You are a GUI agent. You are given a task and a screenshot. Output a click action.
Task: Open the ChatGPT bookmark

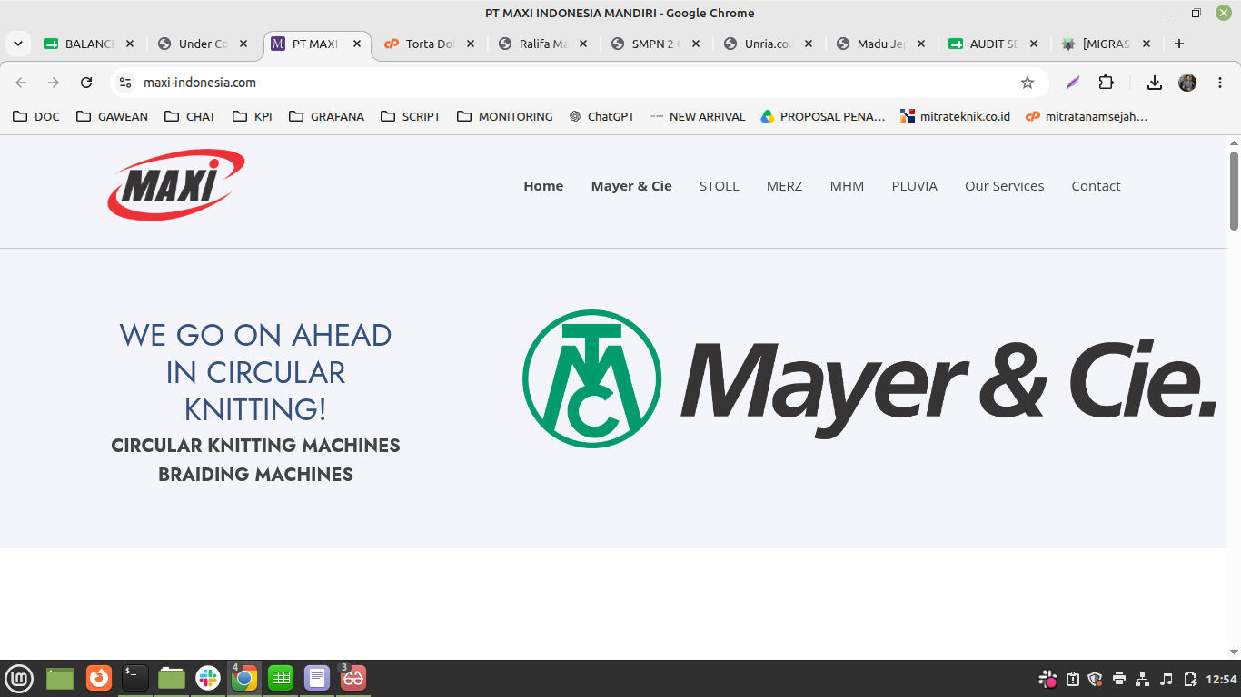(601, 116)
